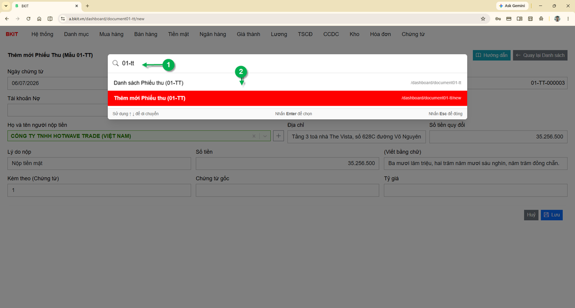Open the Kho menu
The height and width of the screenshot is (308, 575).
coord(354,34)
